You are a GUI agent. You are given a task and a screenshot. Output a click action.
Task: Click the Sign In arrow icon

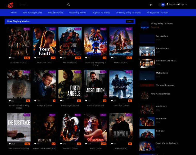tap(178, 4)
